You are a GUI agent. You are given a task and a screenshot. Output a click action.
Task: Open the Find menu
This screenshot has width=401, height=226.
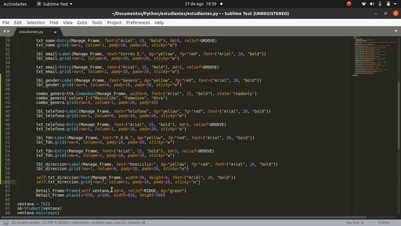point(54,23)
